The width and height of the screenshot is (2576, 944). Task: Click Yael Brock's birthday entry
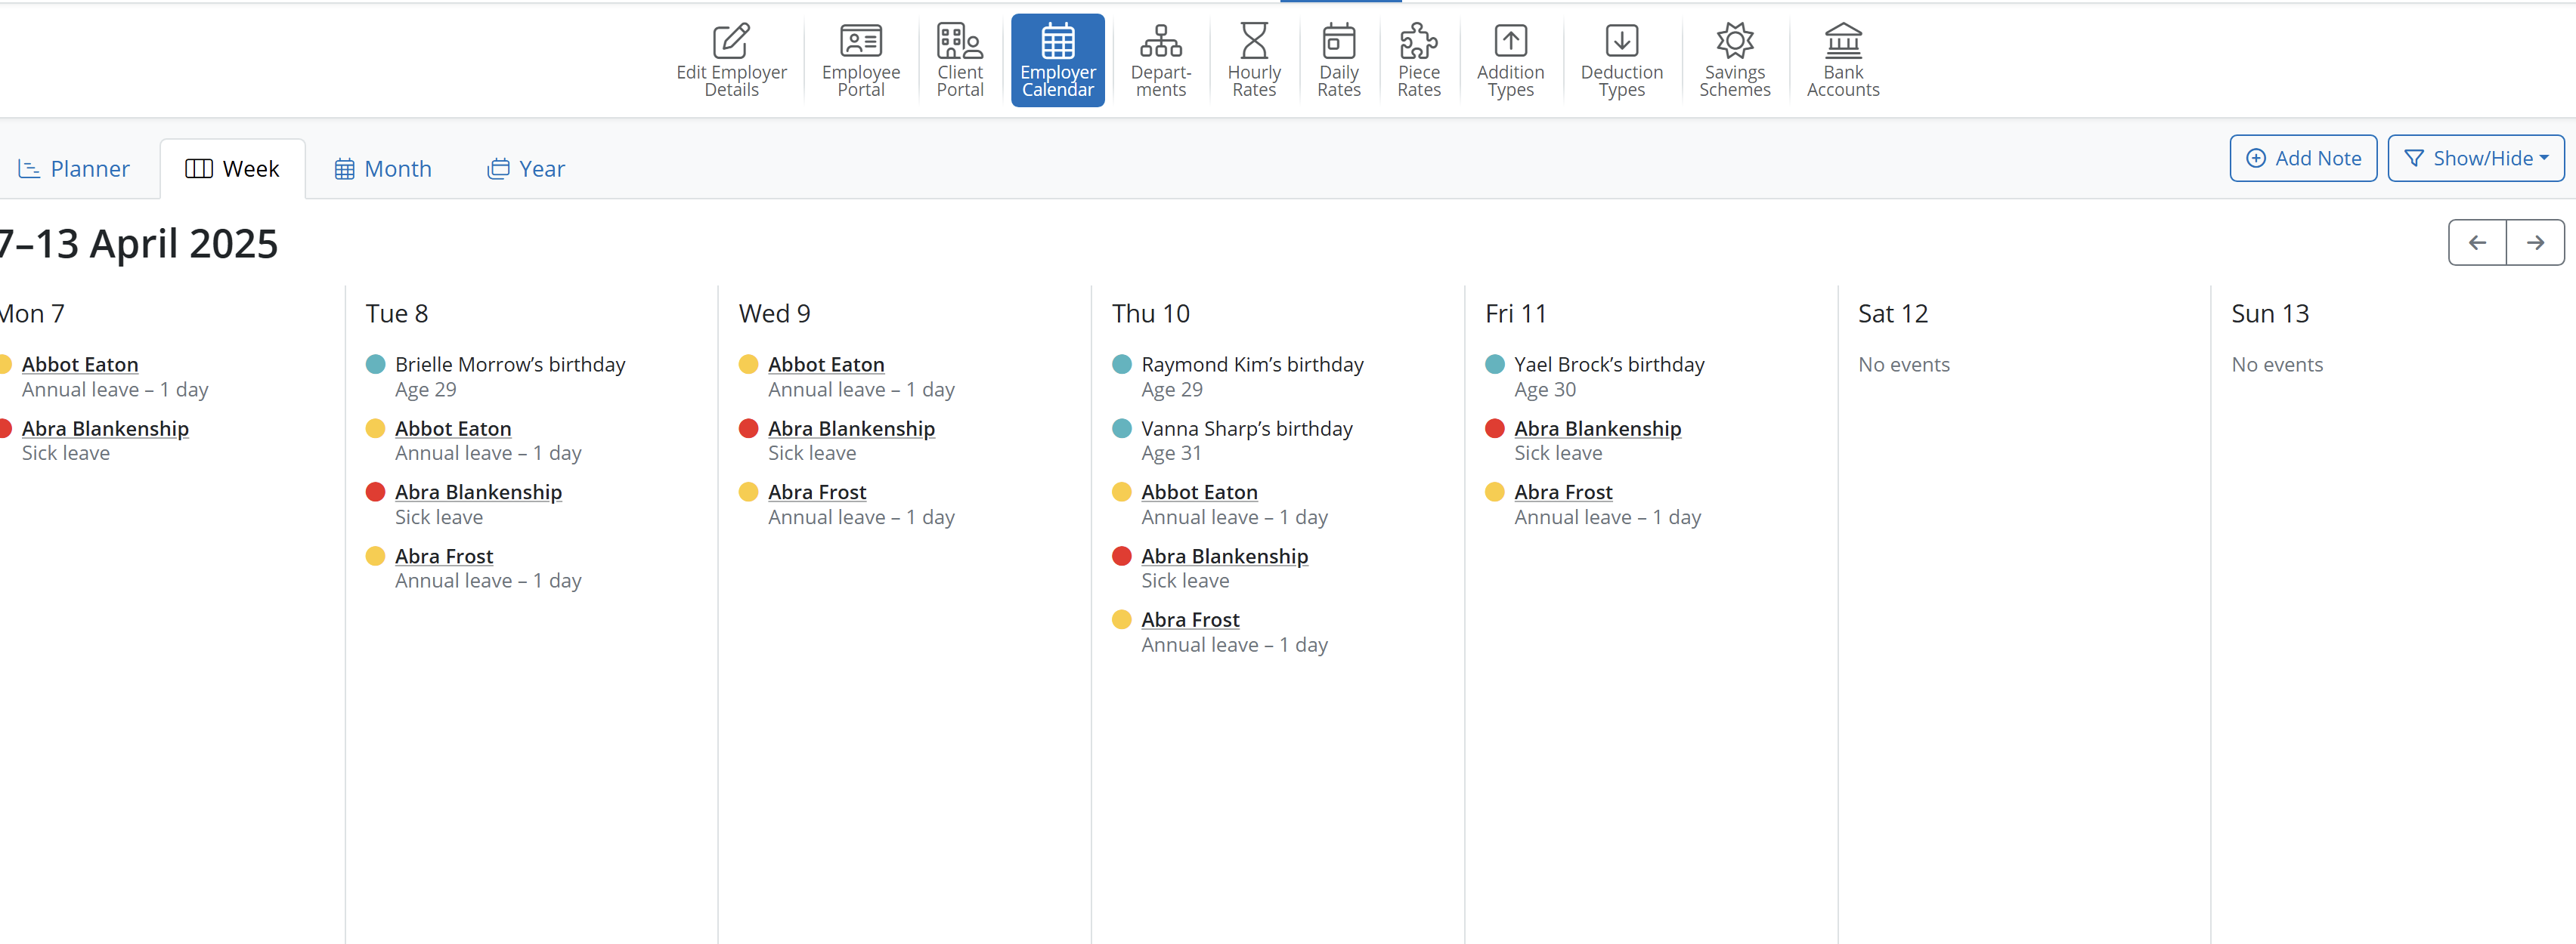click(1609, 365)
